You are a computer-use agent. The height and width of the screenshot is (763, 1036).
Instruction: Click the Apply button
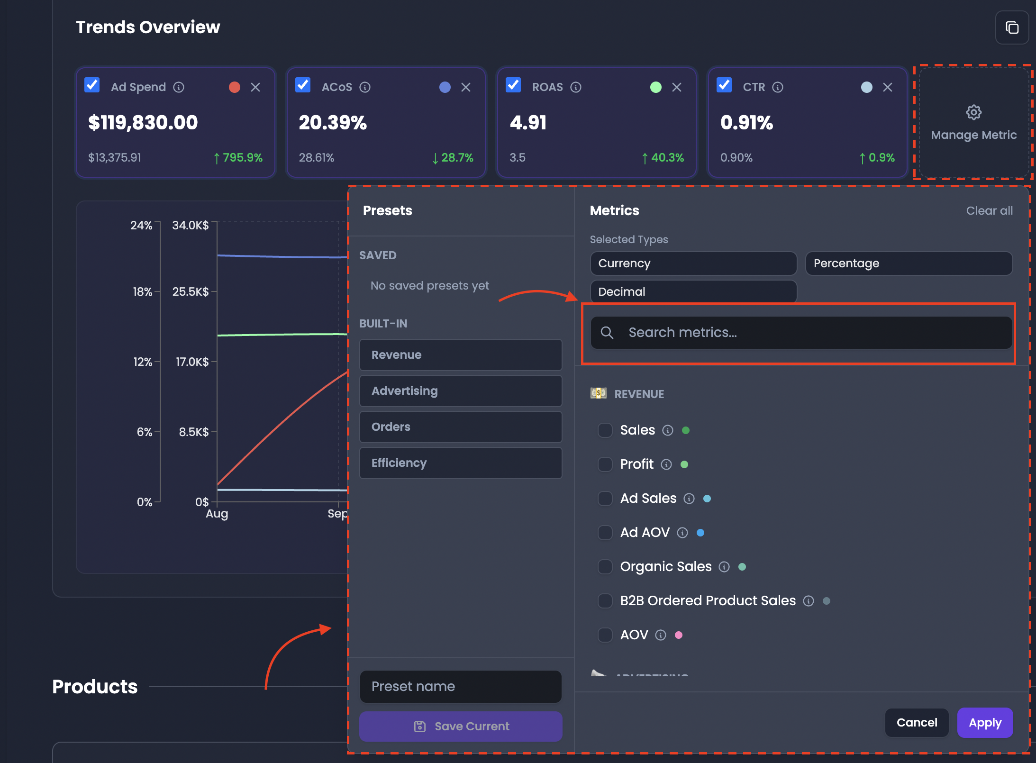click(x=985, y=723)
